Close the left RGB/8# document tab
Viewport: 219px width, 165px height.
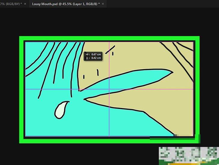click(25, 4)
